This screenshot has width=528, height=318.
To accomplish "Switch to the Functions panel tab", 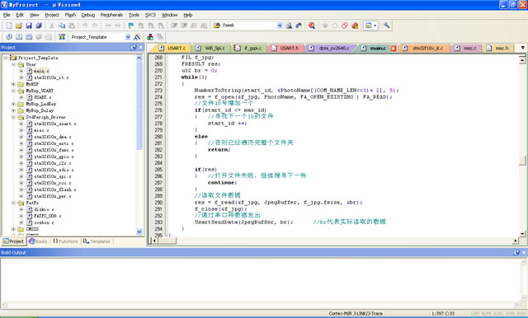I will 65,241.
